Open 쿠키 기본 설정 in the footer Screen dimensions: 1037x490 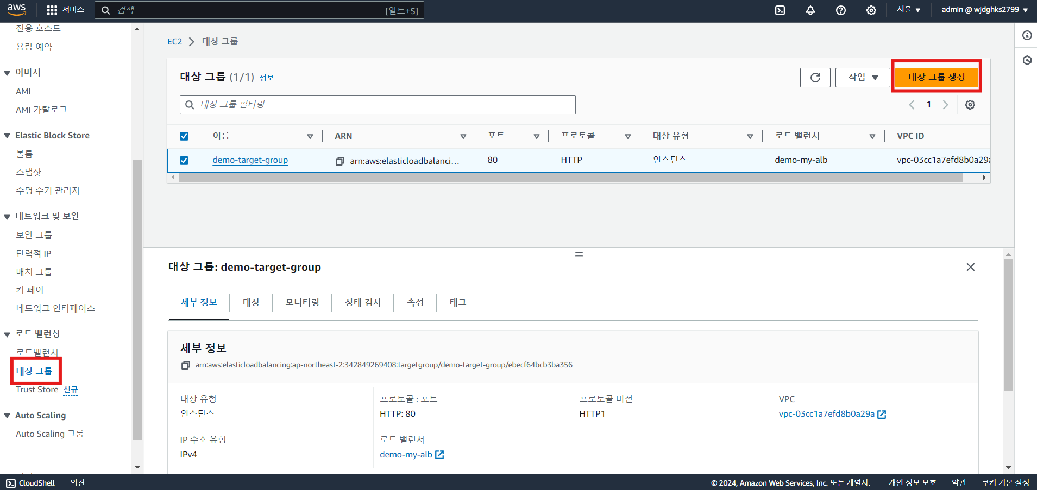pos(1005,483)
